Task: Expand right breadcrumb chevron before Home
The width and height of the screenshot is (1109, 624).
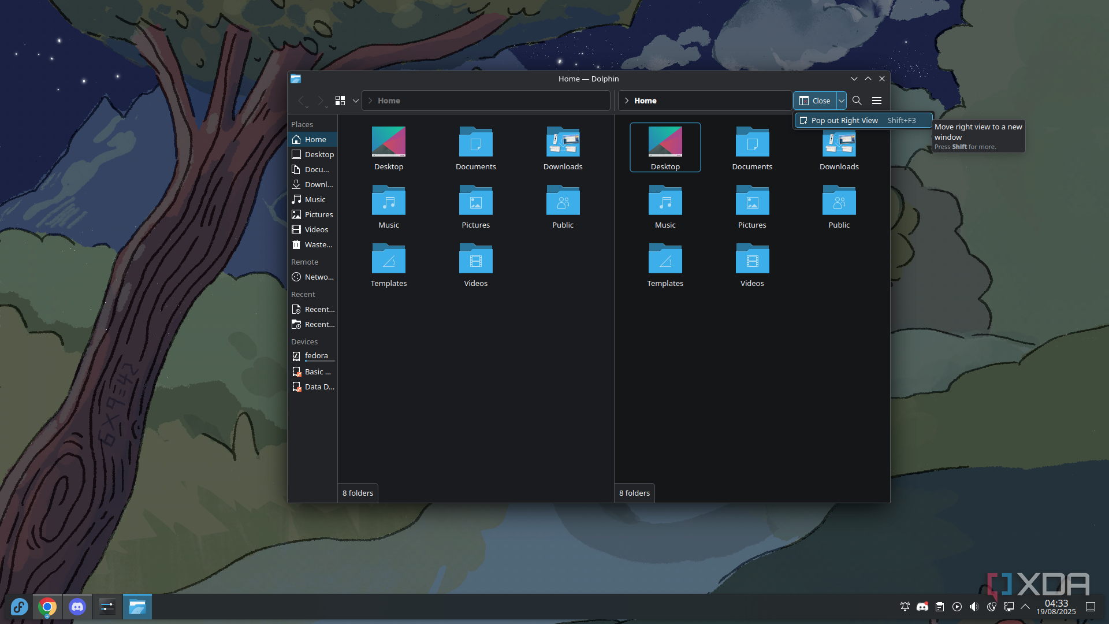Action: pyautogui.click(x=627, y=101)
